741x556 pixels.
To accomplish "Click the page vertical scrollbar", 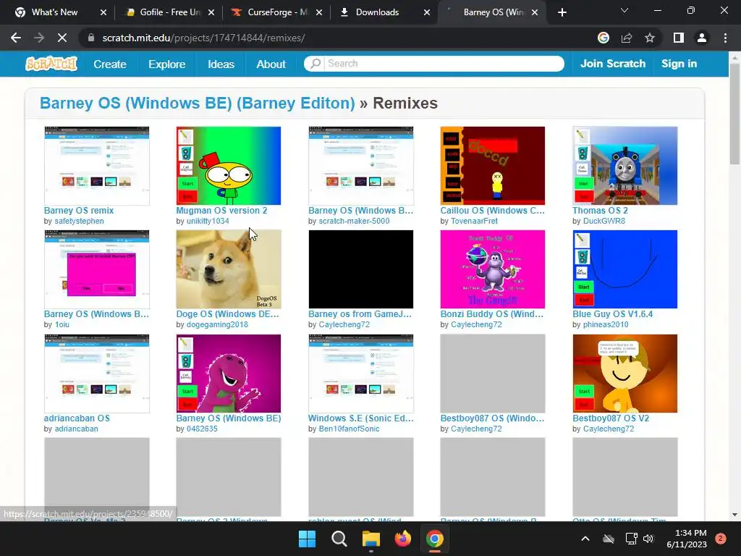I will pyautogui.click(x=734, y=114).
